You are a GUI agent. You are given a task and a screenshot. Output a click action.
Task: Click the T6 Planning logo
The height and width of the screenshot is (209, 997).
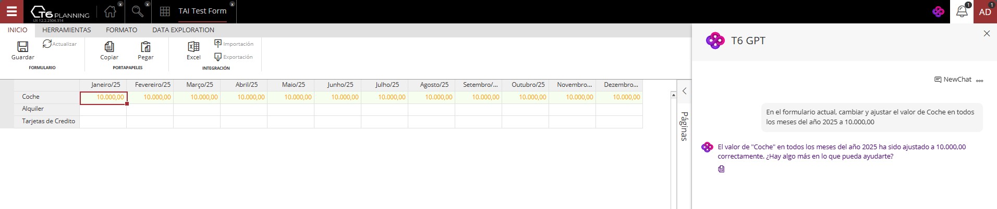click(x=60, y=12)
